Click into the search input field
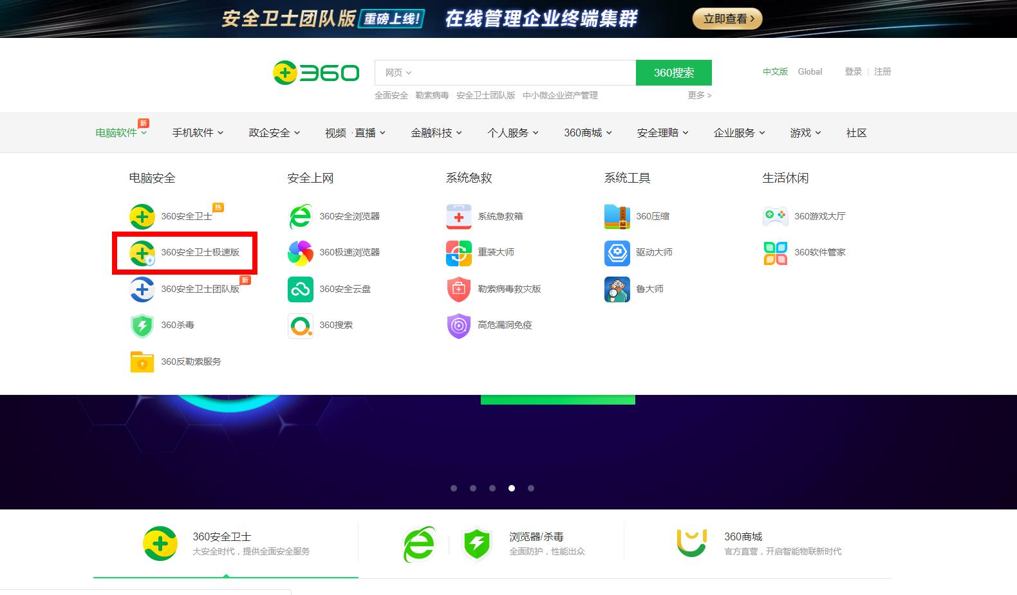This screenshot has width=1017, height=595. pyautogui.click(x=525, y=73)
